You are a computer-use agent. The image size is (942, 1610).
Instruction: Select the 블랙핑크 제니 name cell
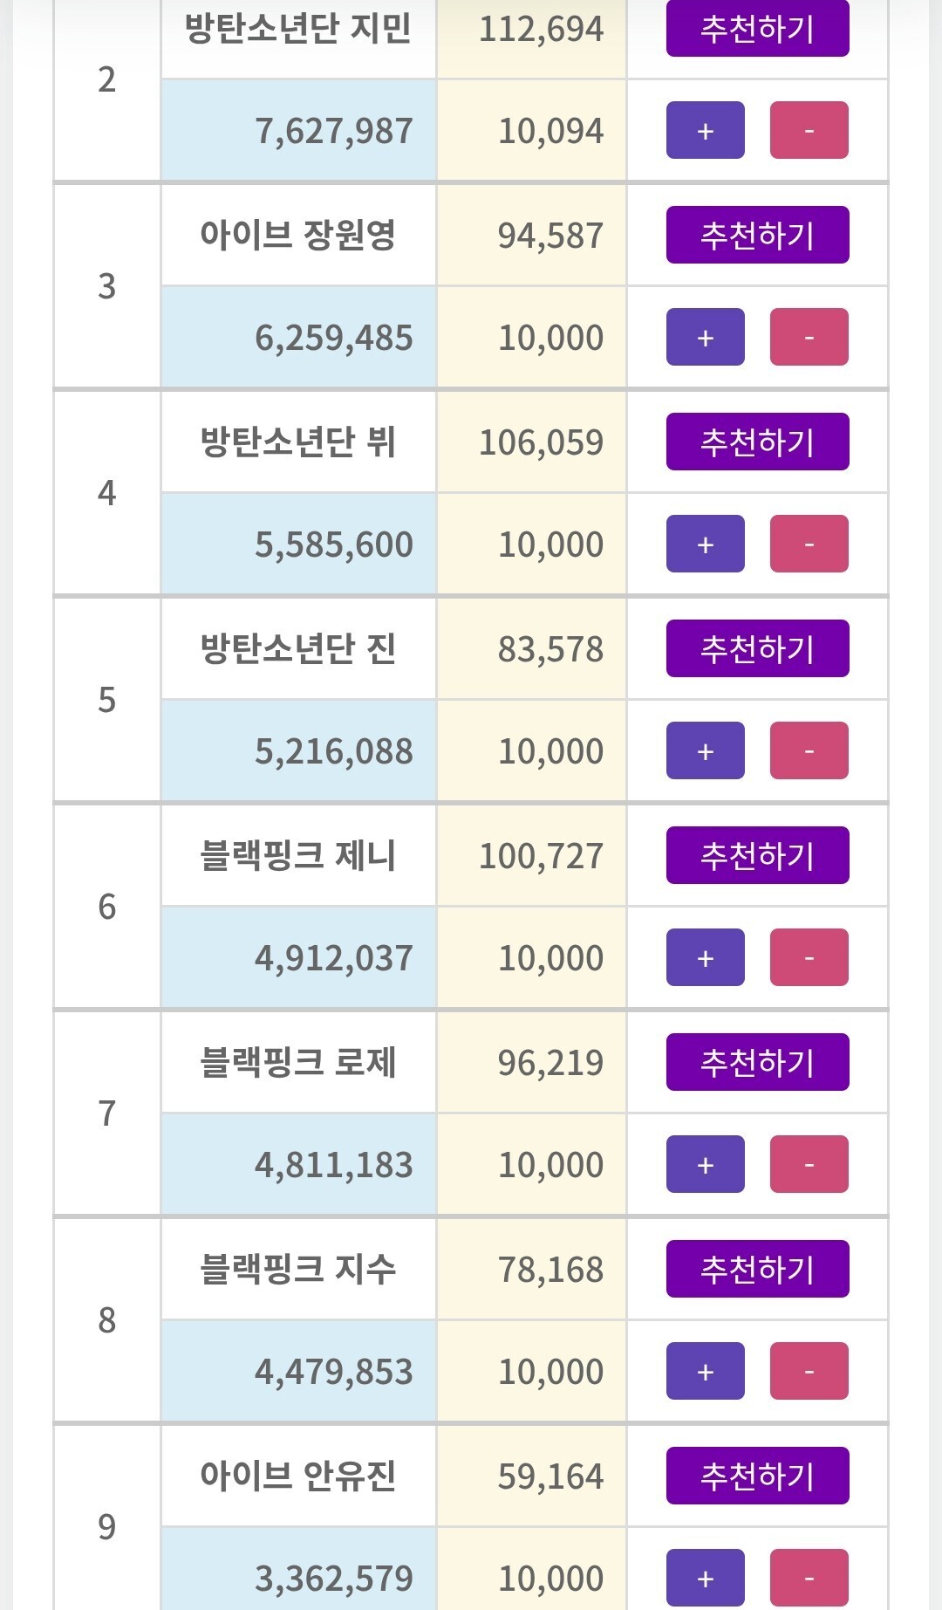click(298, 856)
